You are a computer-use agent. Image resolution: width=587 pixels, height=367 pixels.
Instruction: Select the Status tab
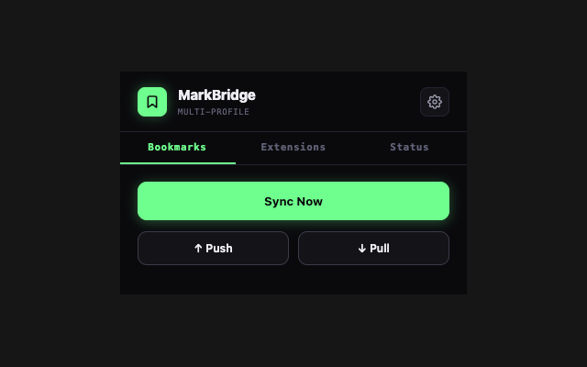[409, 147]
